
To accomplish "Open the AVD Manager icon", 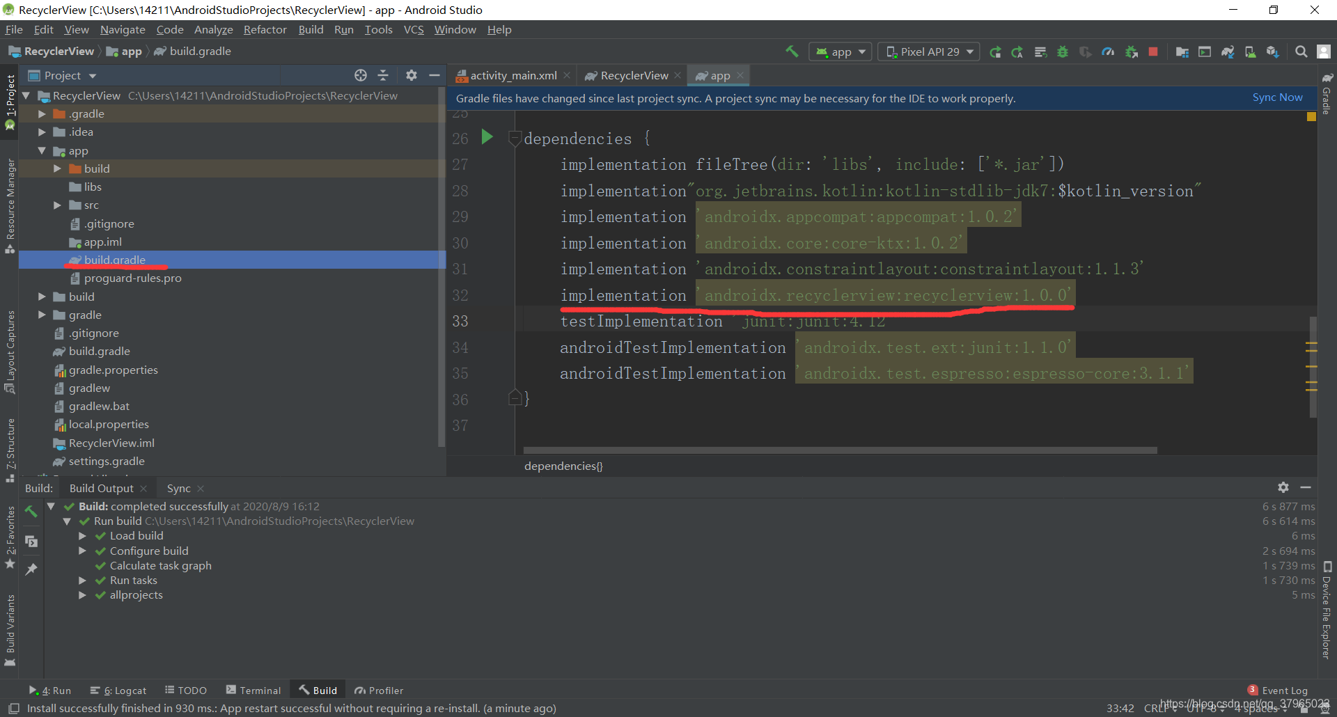I will pyautogui.click(x=1251, y=52).
